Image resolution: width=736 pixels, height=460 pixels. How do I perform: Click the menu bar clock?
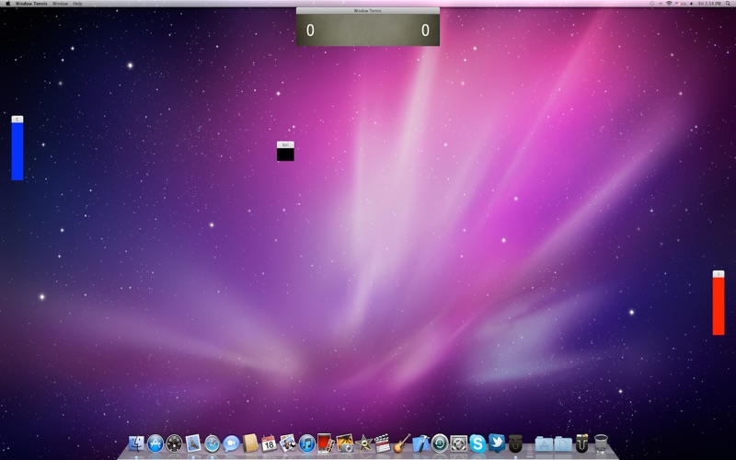(x=709, y=4)
